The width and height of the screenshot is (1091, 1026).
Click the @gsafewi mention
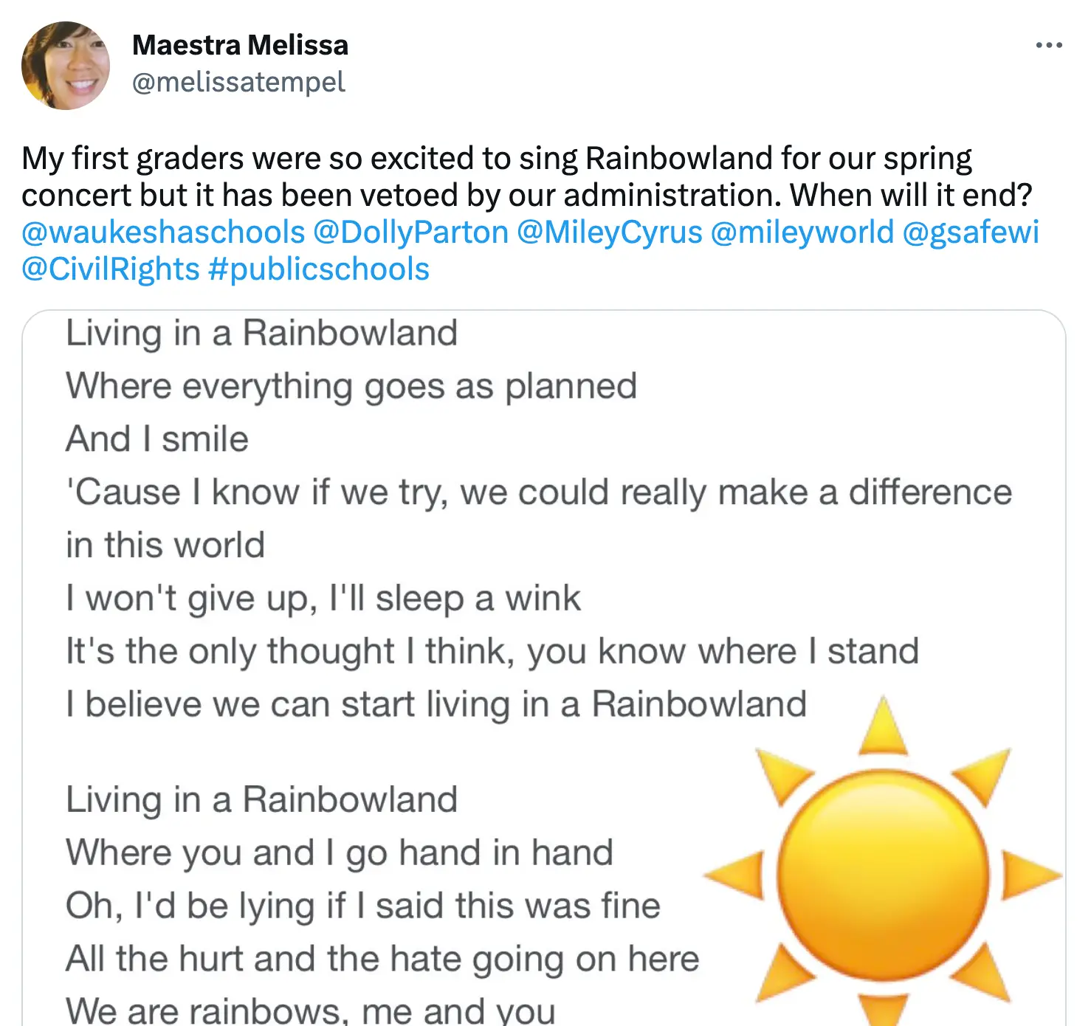tap(971, 233)
